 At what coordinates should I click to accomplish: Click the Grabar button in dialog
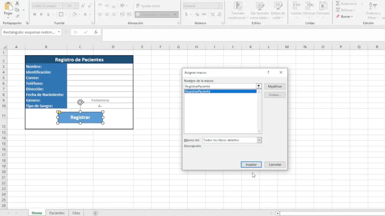[275, 95]
